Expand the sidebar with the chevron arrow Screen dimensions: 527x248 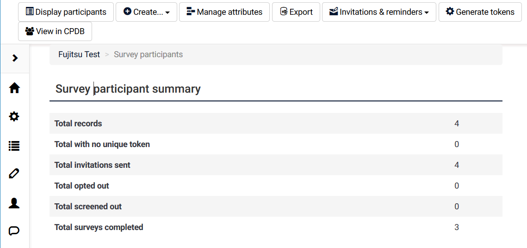coord(14,58)
